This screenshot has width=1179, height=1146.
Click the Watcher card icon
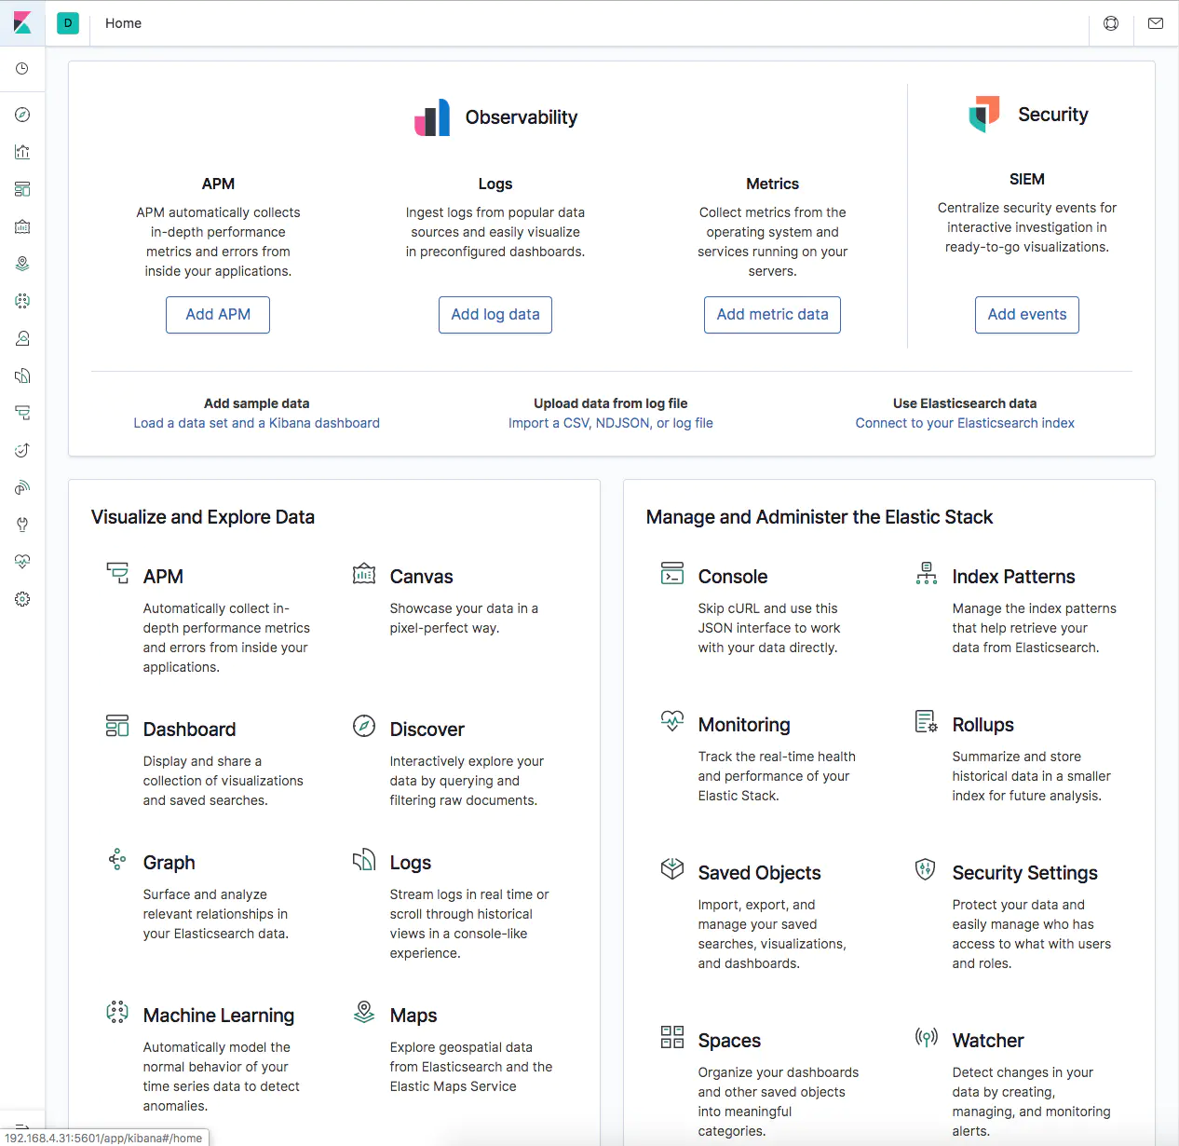coord(926,1037)
